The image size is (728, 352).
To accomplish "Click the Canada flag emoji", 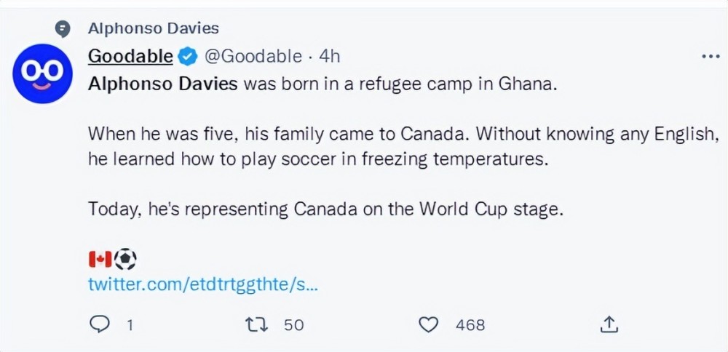I will click(x=100, y=259).
